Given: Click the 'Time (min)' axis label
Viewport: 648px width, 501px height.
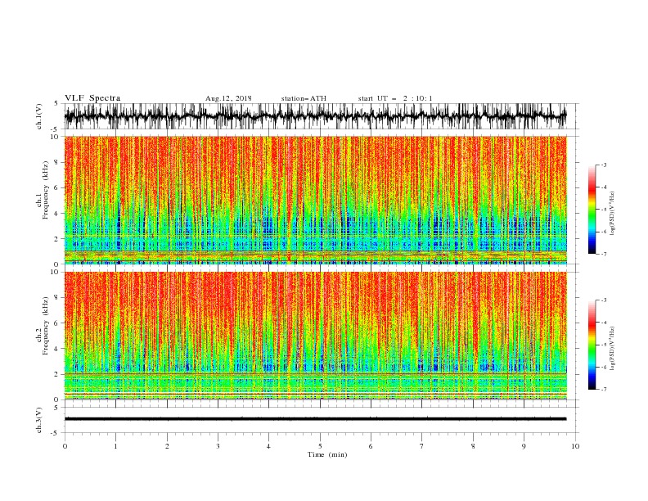Looking at the screenshot, I should pos(327,454).
